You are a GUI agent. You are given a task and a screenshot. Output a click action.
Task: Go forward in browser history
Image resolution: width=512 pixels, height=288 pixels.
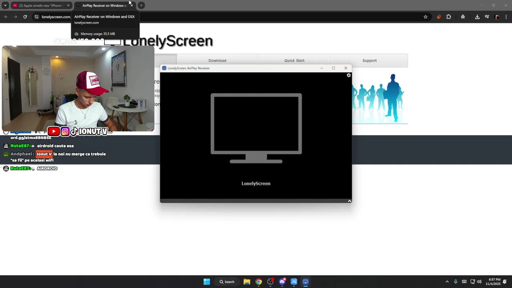15,17
